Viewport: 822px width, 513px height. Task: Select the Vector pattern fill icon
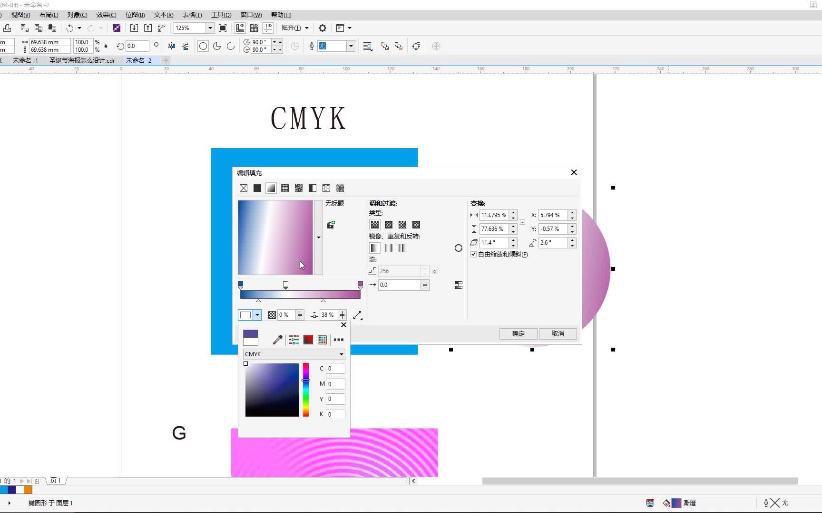coord(285,188)
